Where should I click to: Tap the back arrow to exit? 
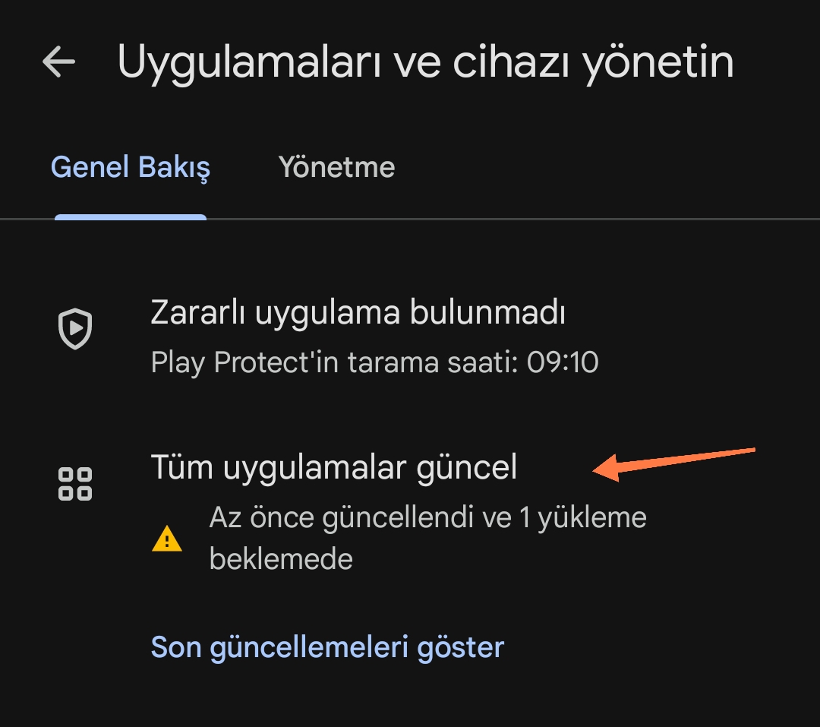pyautogui.click(x=58, y=62)
